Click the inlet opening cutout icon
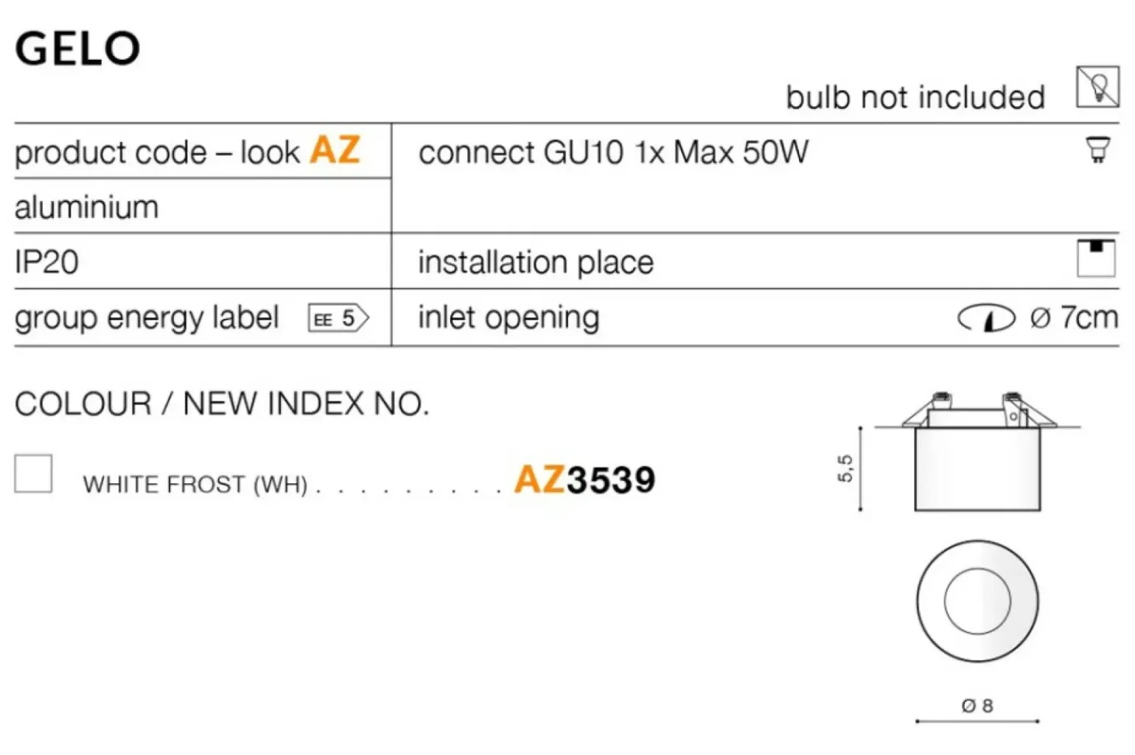 (986, 318)
